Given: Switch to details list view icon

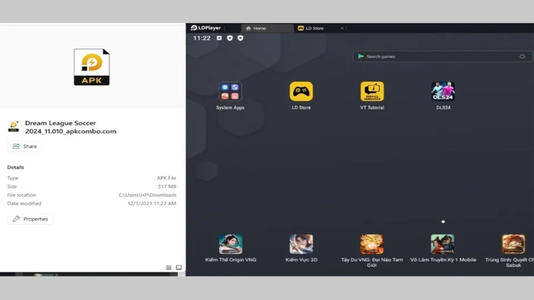Looking at the screenshot, I should (x=169, y=267).
